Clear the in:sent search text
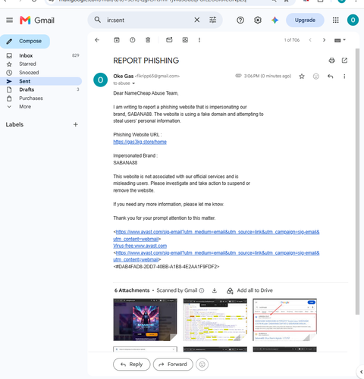 click(196, 20)
